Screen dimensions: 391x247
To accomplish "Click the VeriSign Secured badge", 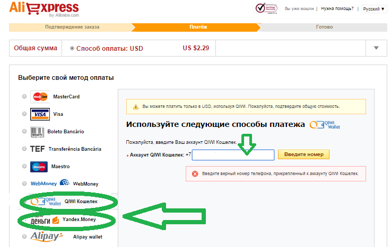I will [266, 8].
